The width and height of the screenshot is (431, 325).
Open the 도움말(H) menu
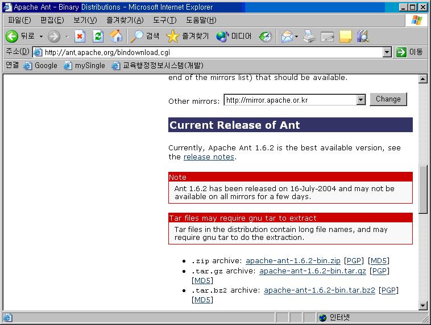click(x=201, y=20)
